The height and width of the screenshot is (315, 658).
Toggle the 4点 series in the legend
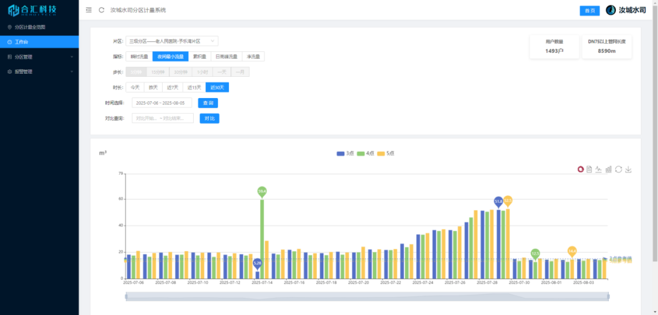366,154
